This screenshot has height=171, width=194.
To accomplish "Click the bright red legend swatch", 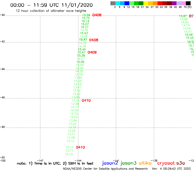I will click(160, 3).
